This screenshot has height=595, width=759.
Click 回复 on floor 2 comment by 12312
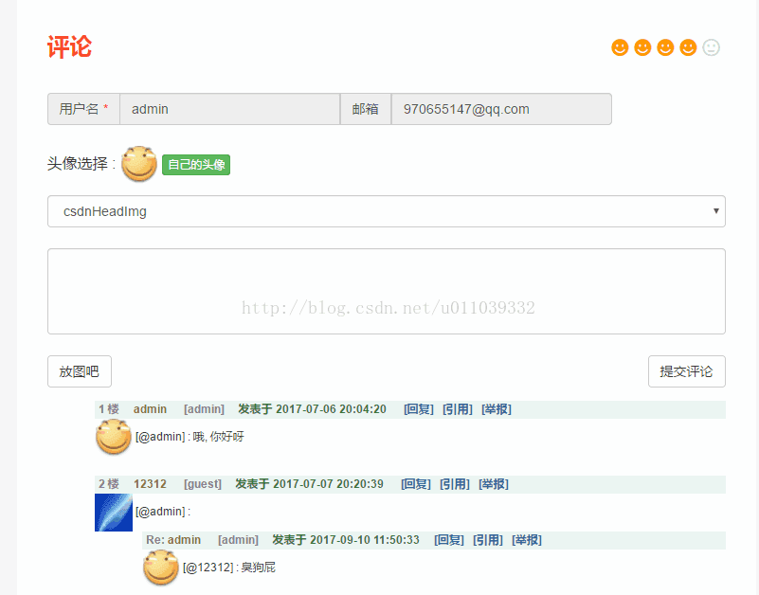click(416, 484)
